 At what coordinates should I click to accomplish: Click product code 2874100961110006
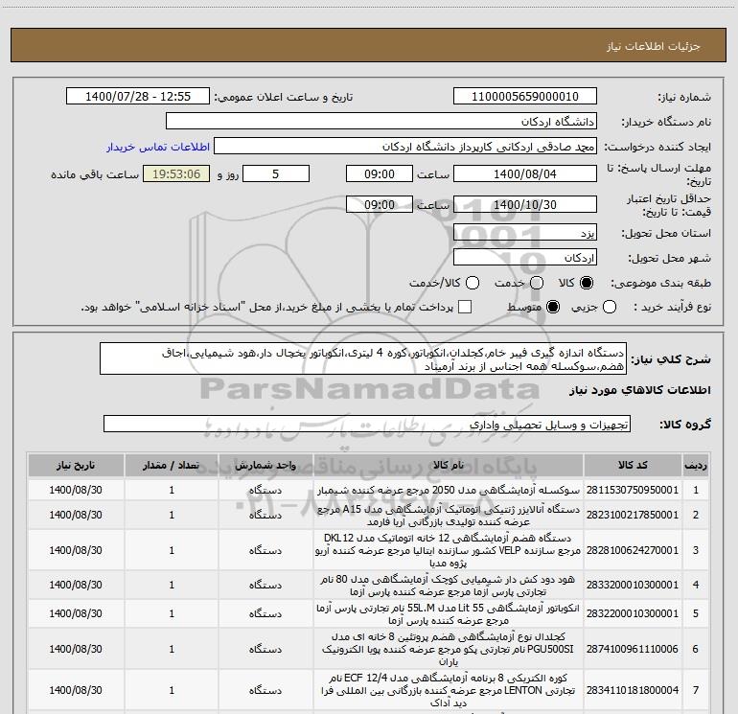click(x=633, y=649)
